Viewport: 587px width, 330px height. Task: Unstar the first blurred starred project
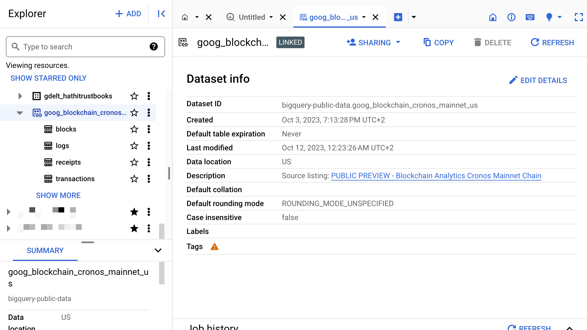[134, 212]
